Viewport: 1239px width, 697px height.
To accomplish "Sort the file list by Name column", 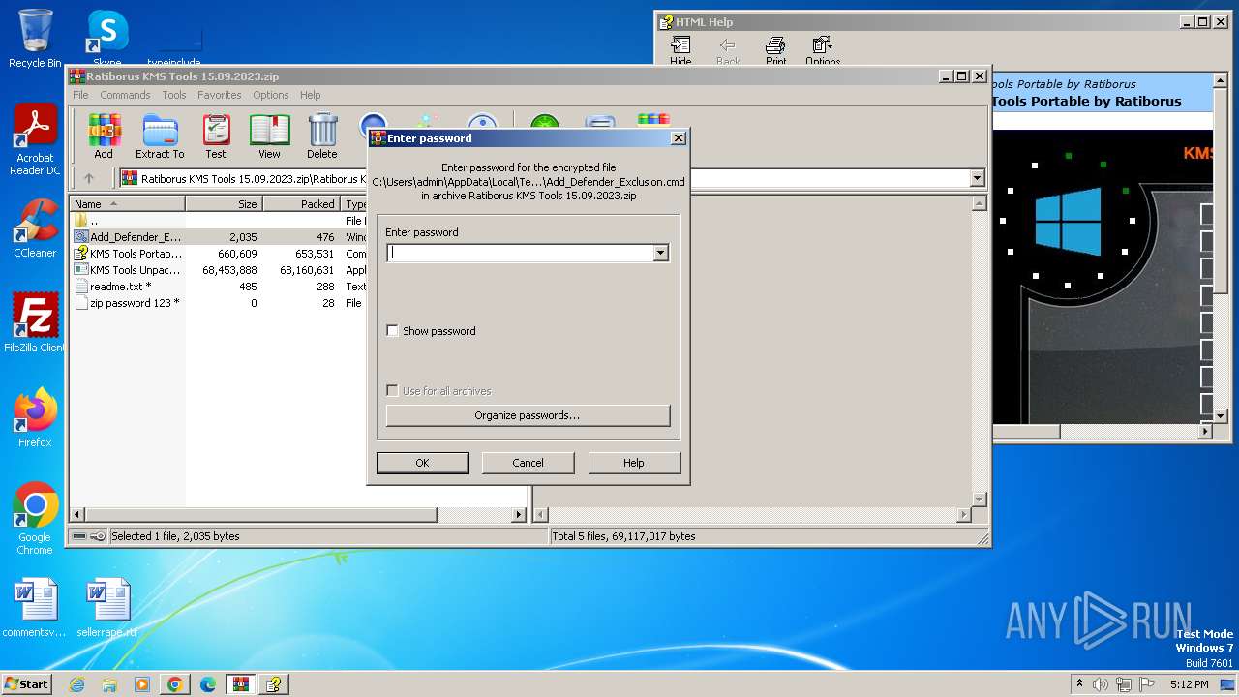I will pyautogui.click(x=128, y=204).
